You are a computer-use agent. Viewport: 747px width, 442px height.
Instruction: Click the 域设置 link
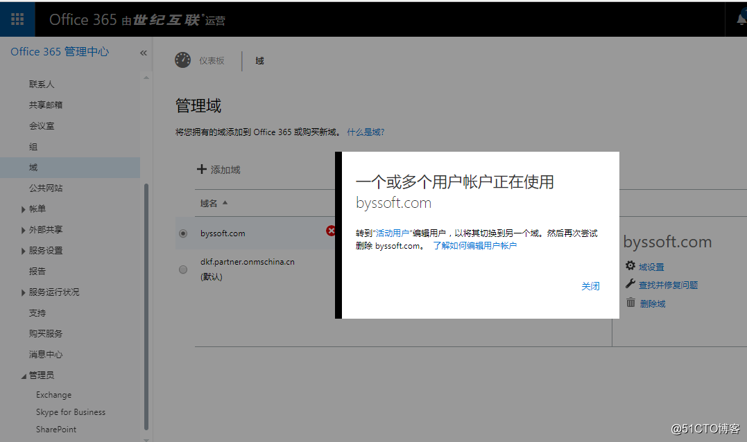point(651,267)
